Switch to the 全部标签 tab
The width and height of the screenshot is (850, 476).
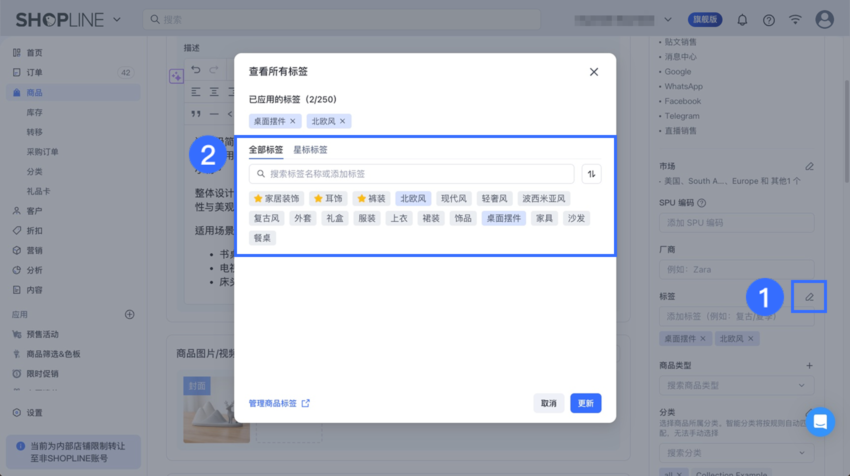click(266, 150)
